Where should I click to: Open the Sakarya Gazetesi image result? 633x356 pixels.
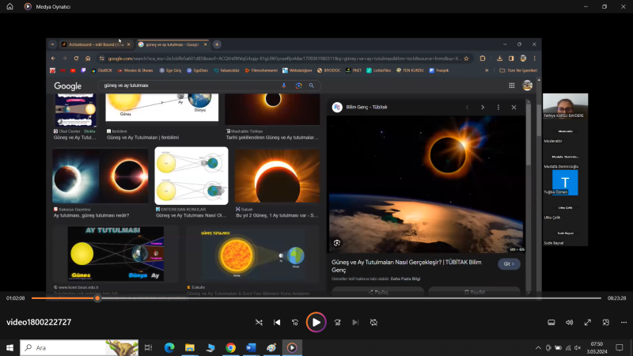pyautogui.click(x=100, y=176)
